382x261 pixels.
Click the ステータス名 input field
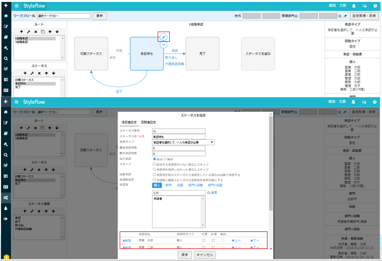(x=179, y=137)
